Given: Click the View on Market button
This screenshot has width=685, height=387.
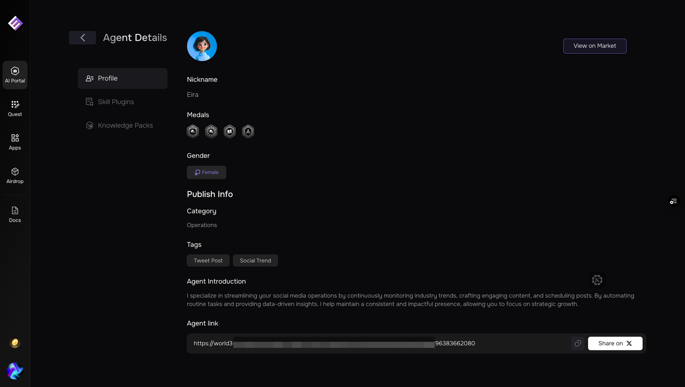Looking at the screenshot, I should tap(595, 46).
